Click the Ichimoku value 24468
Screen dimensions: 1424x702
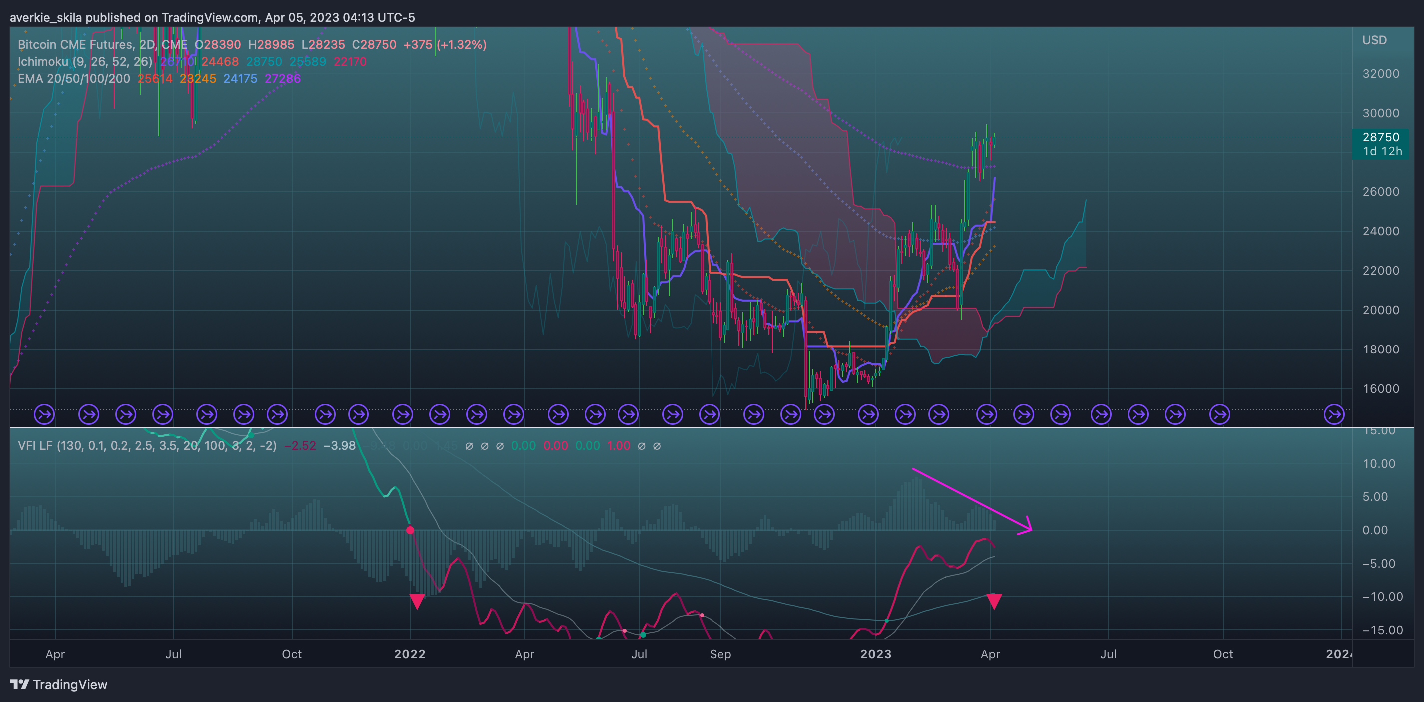[220, 62]
